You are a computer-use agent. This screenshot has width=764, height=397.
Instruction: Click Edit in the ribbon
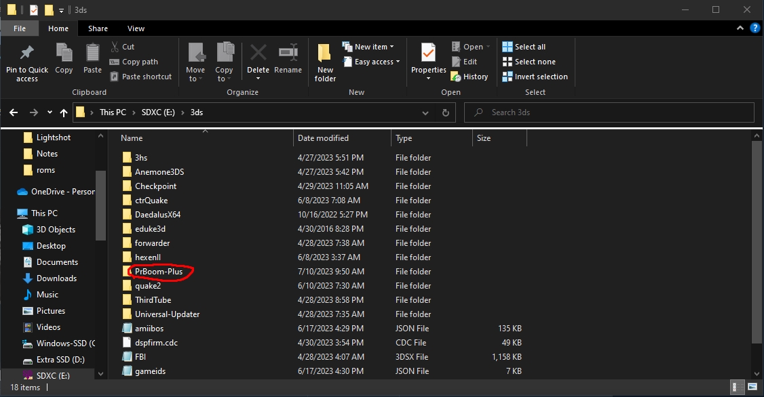(464, 62)
